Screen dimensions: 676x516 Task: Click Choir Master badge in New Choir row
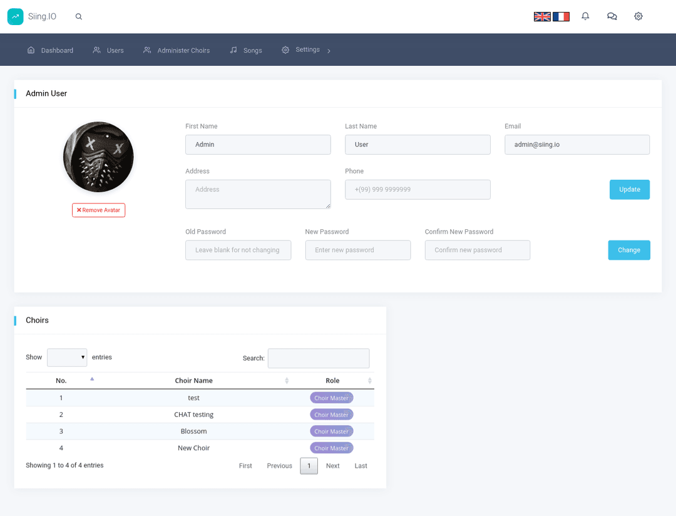click(332, 448)
